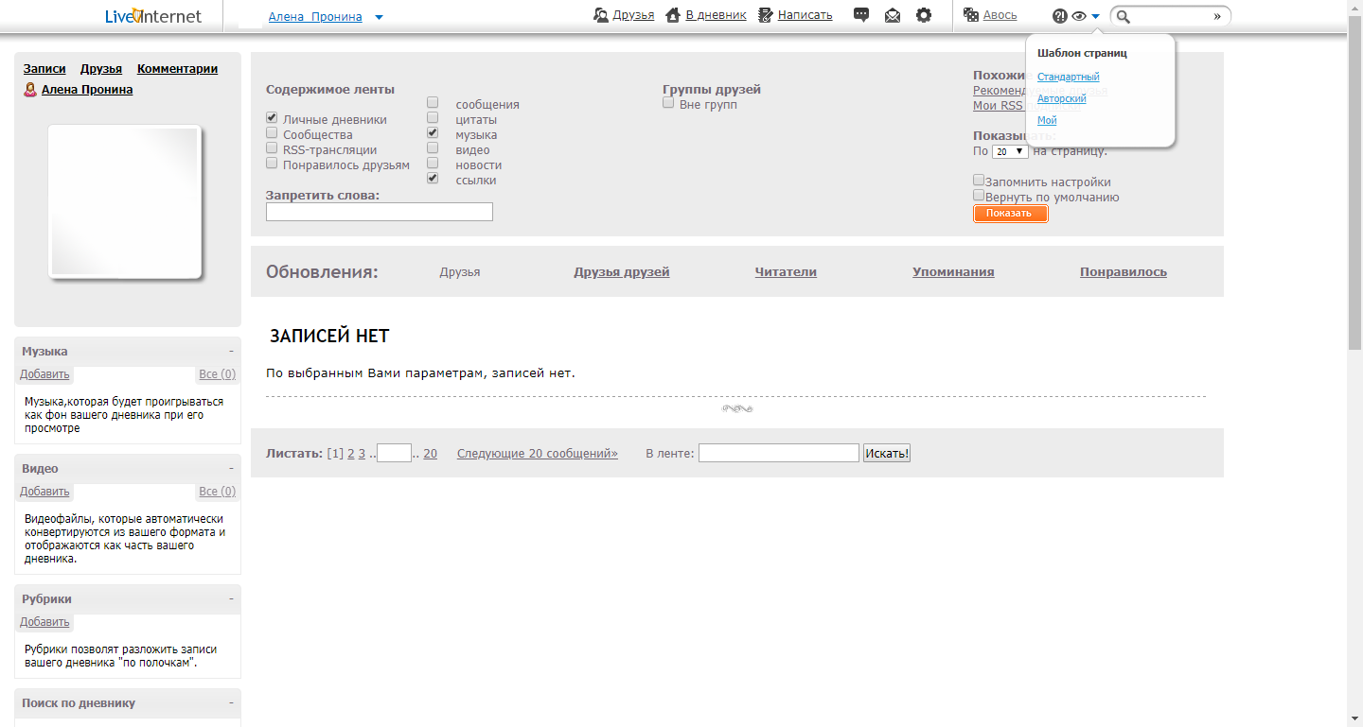This screenshot has width=1363, height=727.
Task: Click the magnifier icon in the top search box
Action: [1124, 16]
